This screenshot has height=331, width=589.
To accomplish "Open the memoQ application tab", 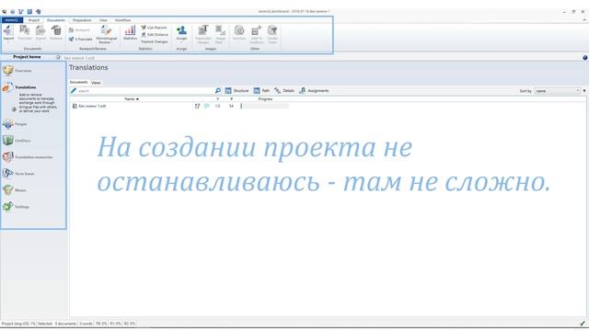I will 12,20.
